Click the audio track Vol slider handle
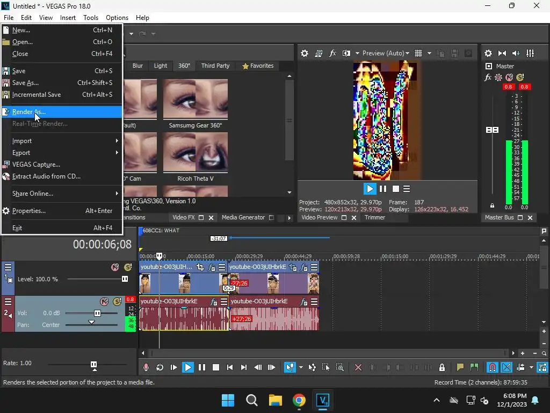This screenshot has width=550, height=413. click(97, 313)
